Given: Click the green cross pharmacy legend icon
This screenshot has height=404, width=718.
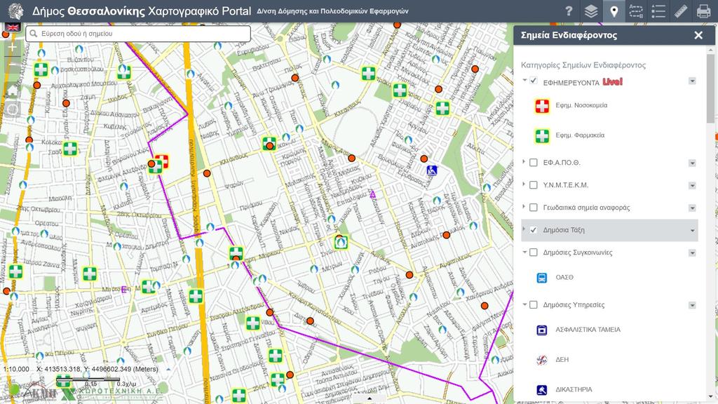Looking at the screenshot, I should point(542,135).
